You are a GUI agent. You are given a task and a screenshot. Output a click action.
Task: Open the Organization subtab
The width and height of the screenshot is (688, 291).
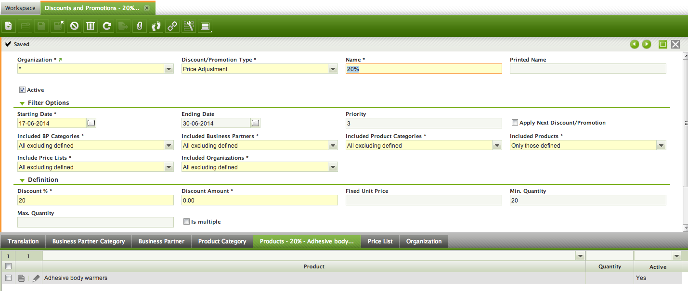coord(424,241)
